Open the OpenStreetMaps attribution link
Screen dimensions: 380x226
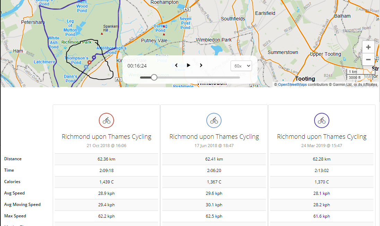pos(292,84)
